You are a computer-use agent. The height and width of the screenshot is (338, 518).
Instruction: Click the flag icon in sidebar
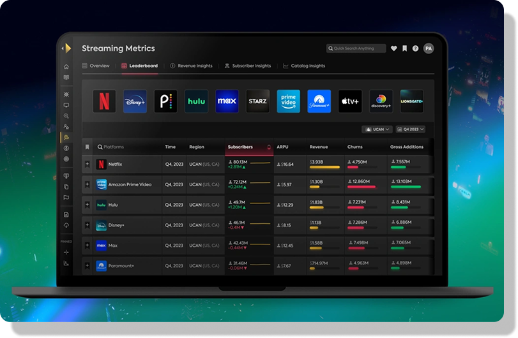click(66, 198)
